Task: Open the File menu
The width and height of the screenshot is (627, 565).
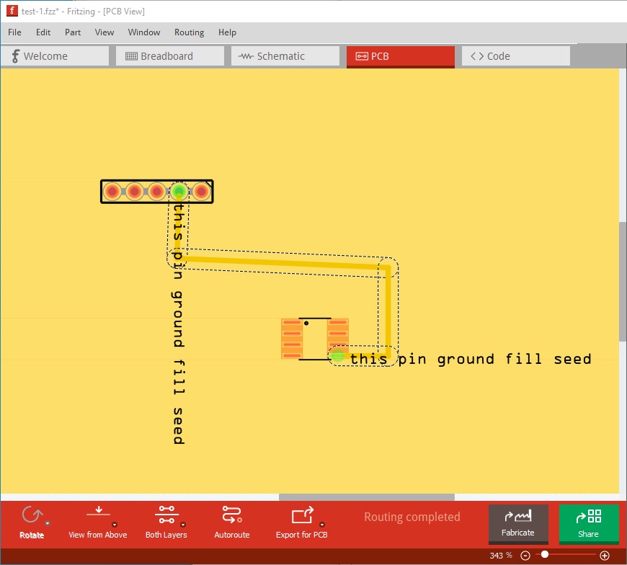Action: pos(14,32)
